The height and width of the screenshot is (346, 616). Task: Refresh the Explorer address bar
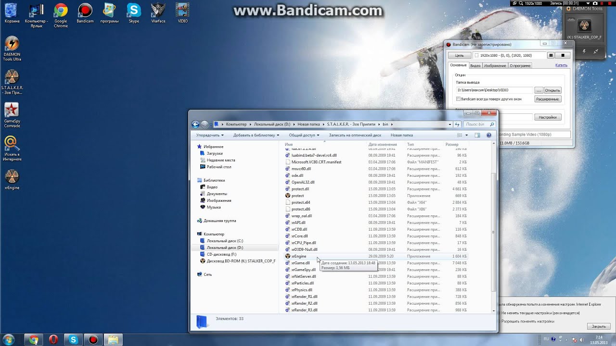458,124
